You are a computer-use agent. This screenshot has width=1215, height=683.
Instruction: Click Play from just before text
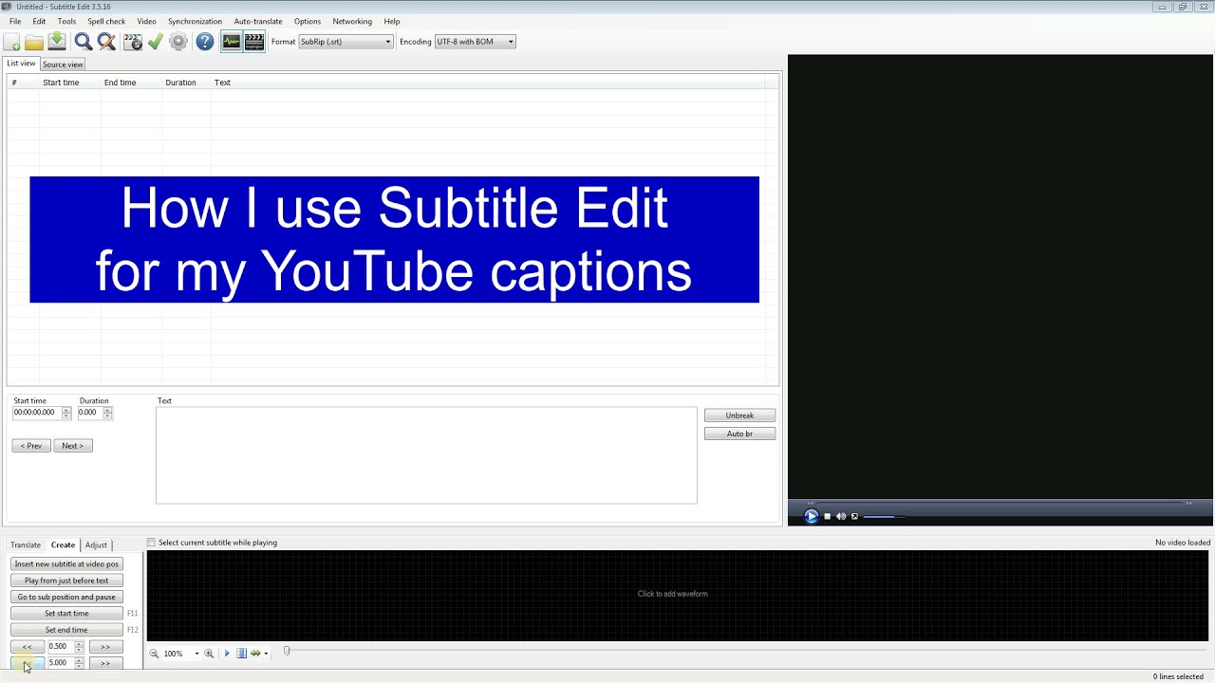pos(66,581)
